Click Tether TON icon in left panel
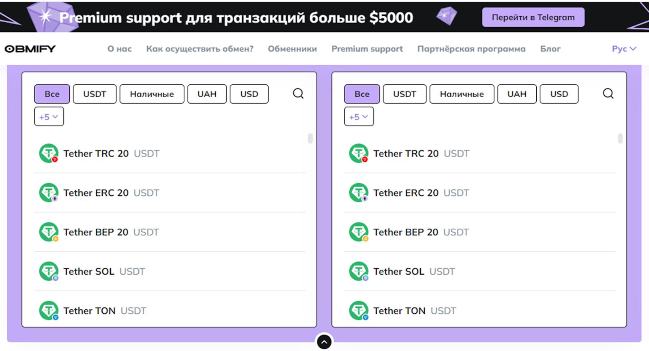 point(49,311)
